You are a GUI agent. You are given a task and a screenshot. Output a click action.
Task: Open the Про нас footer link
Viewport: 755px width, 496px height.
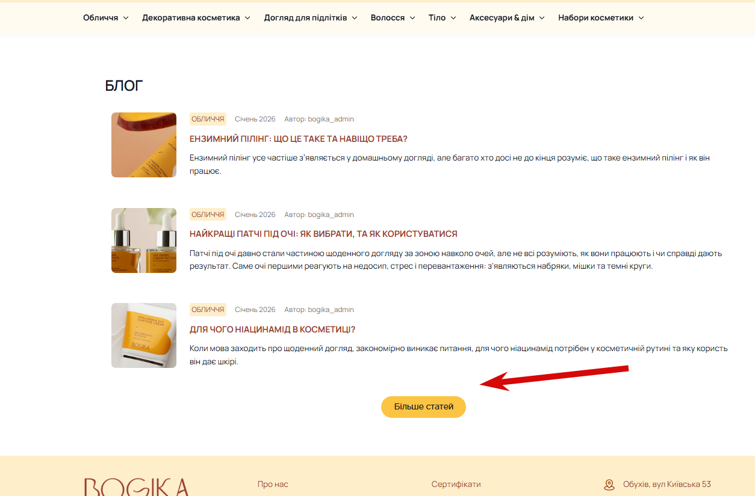(x=273, y=485)
